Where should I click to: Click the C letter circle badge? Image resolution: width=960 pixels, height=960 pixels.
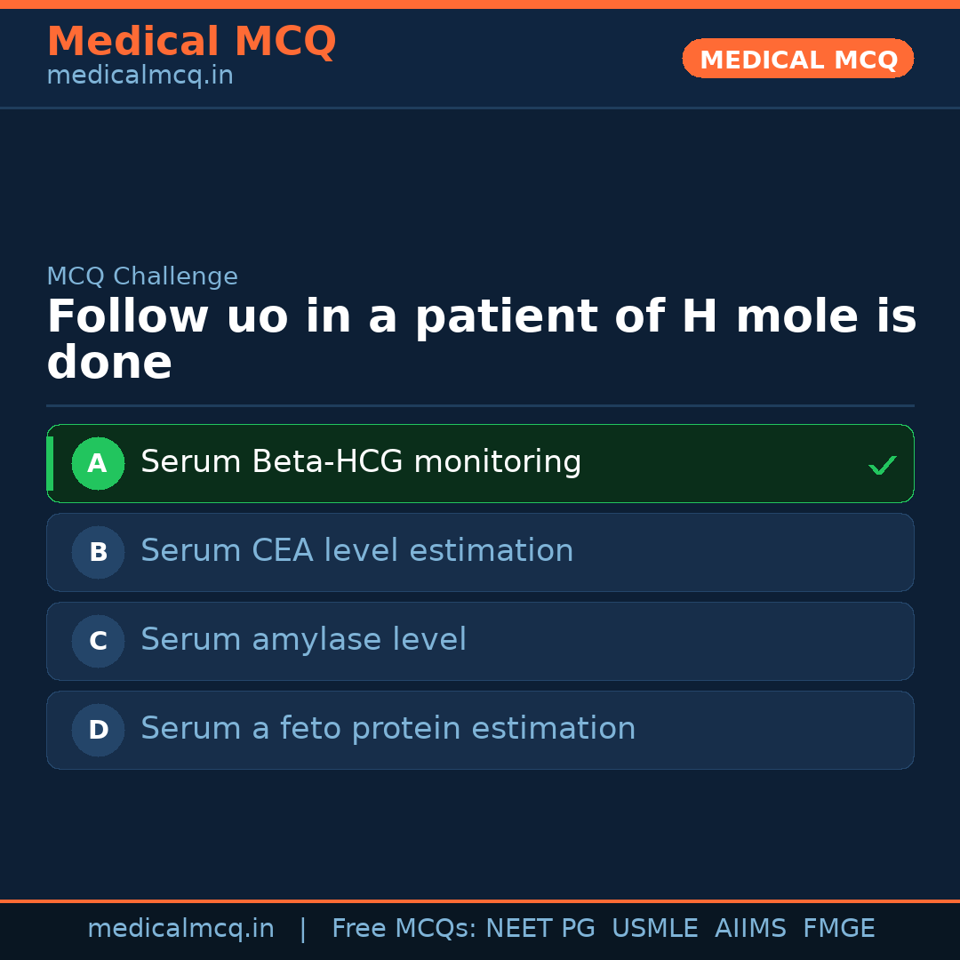(98, 641)
